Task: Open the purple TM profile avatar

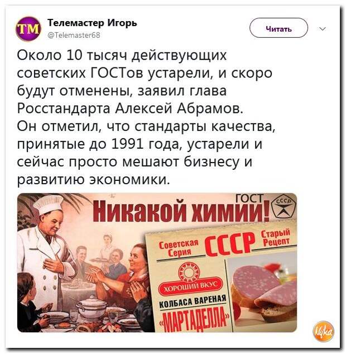Action: 28,29
